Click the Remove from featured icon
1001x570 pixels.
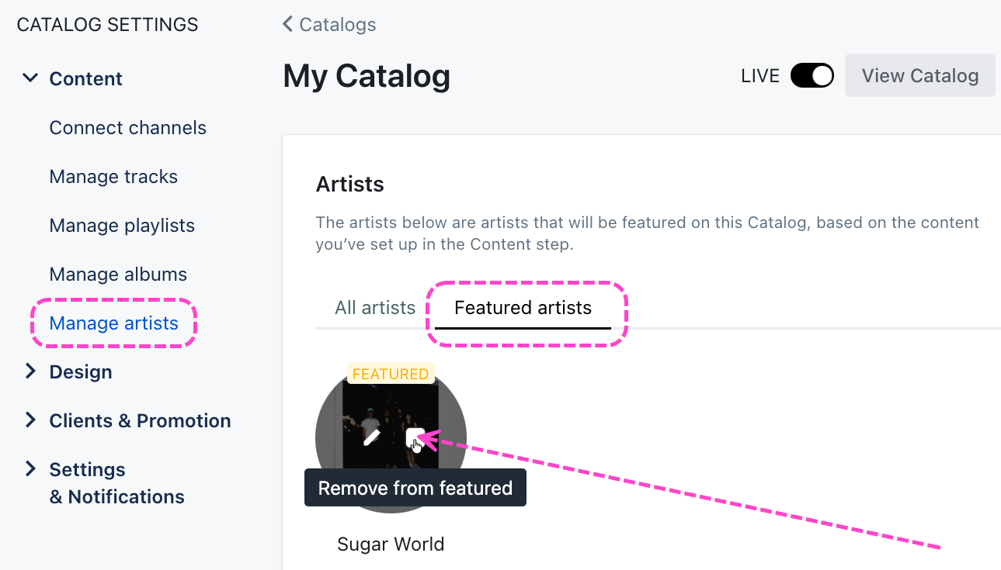click(415, 438)
